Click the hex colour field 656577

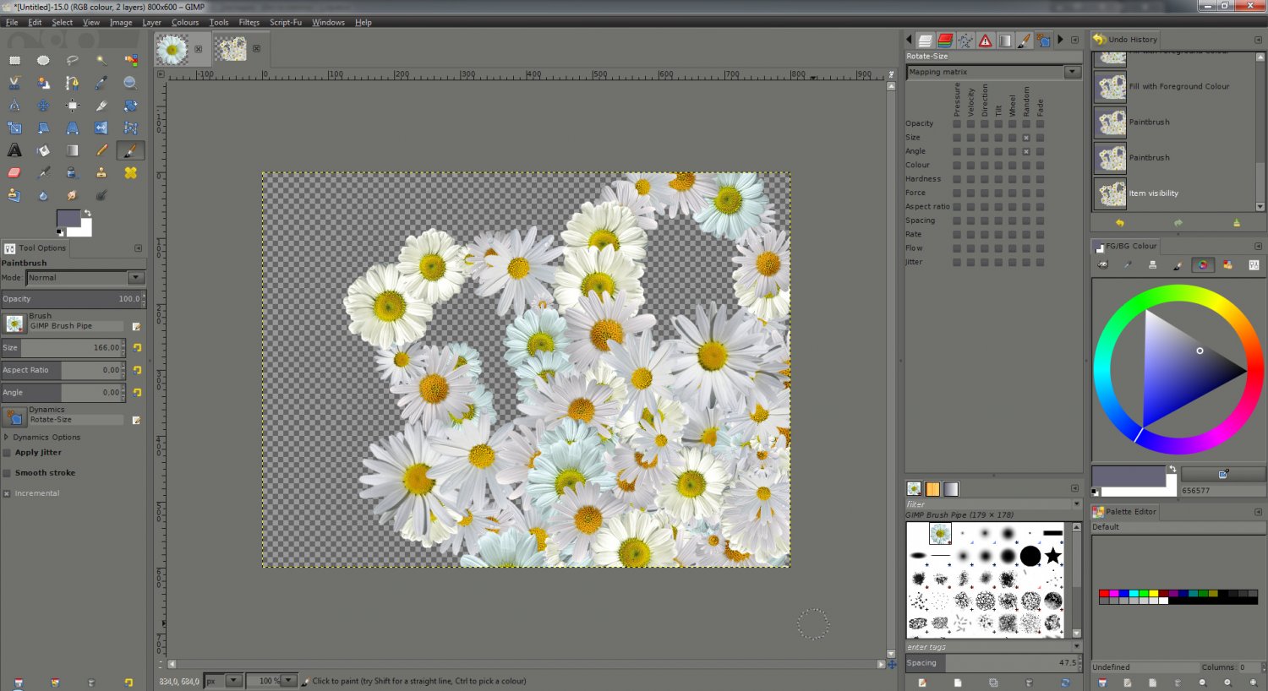1223,491
